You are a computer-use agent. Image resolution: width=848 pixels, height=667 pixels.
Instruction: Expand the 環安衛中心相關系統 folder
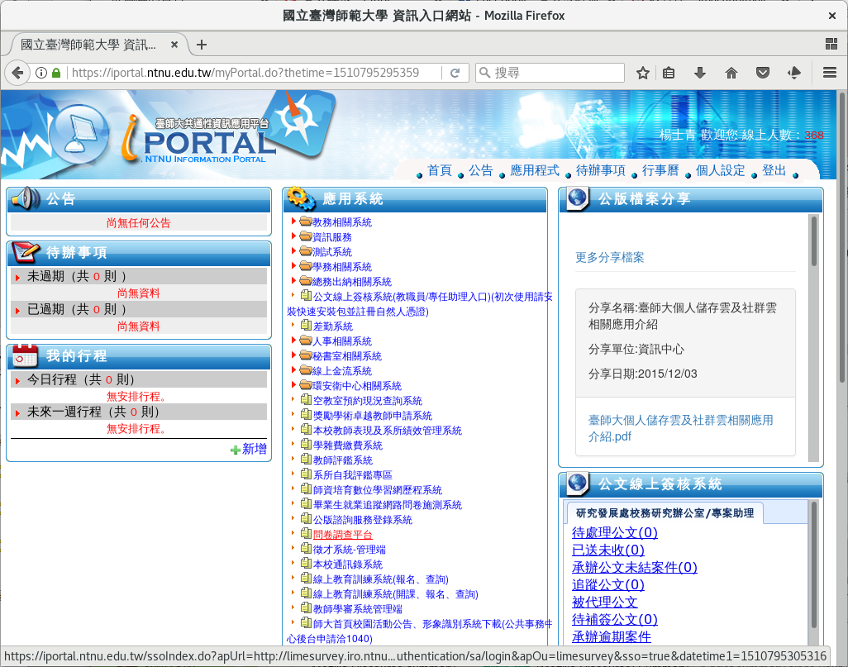point(293,384)
